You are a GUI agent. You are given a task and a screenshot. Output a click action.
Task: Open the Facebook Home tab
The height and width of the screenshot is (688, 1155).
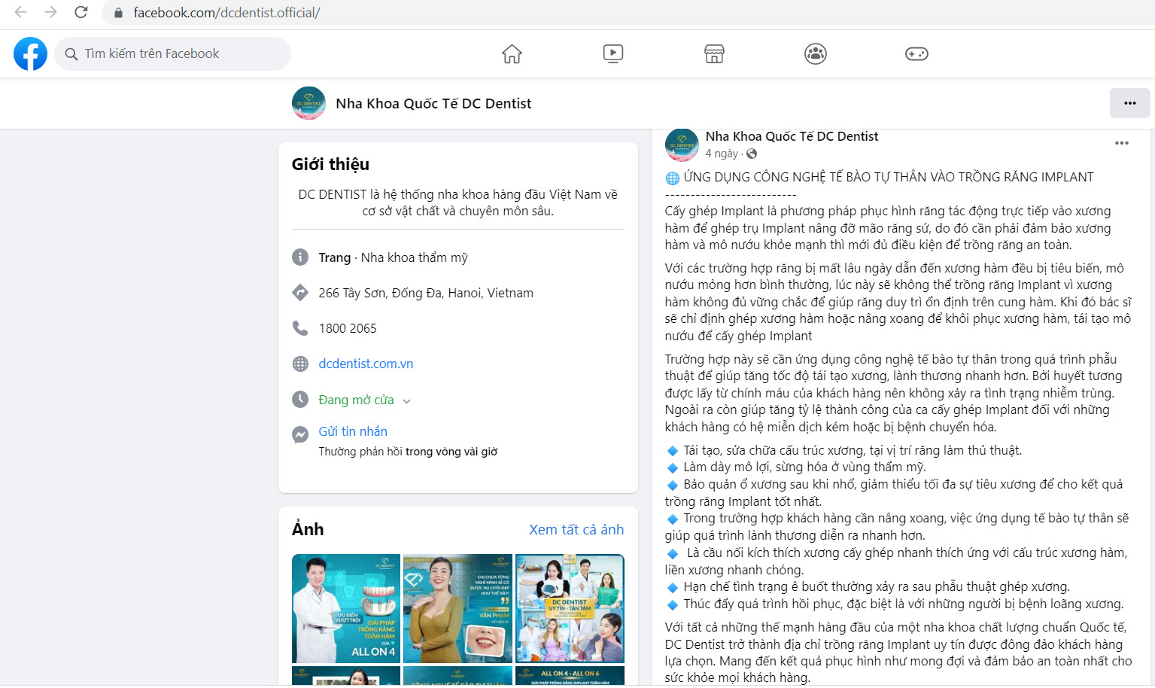512,53
